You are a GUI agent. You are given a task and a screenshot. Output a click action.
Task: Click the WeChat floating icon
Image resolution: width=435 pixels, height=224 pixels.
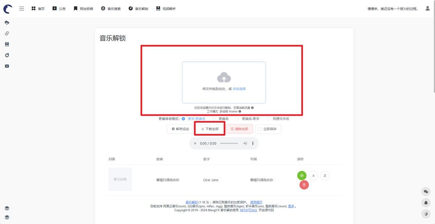click(x=426, y=191)
